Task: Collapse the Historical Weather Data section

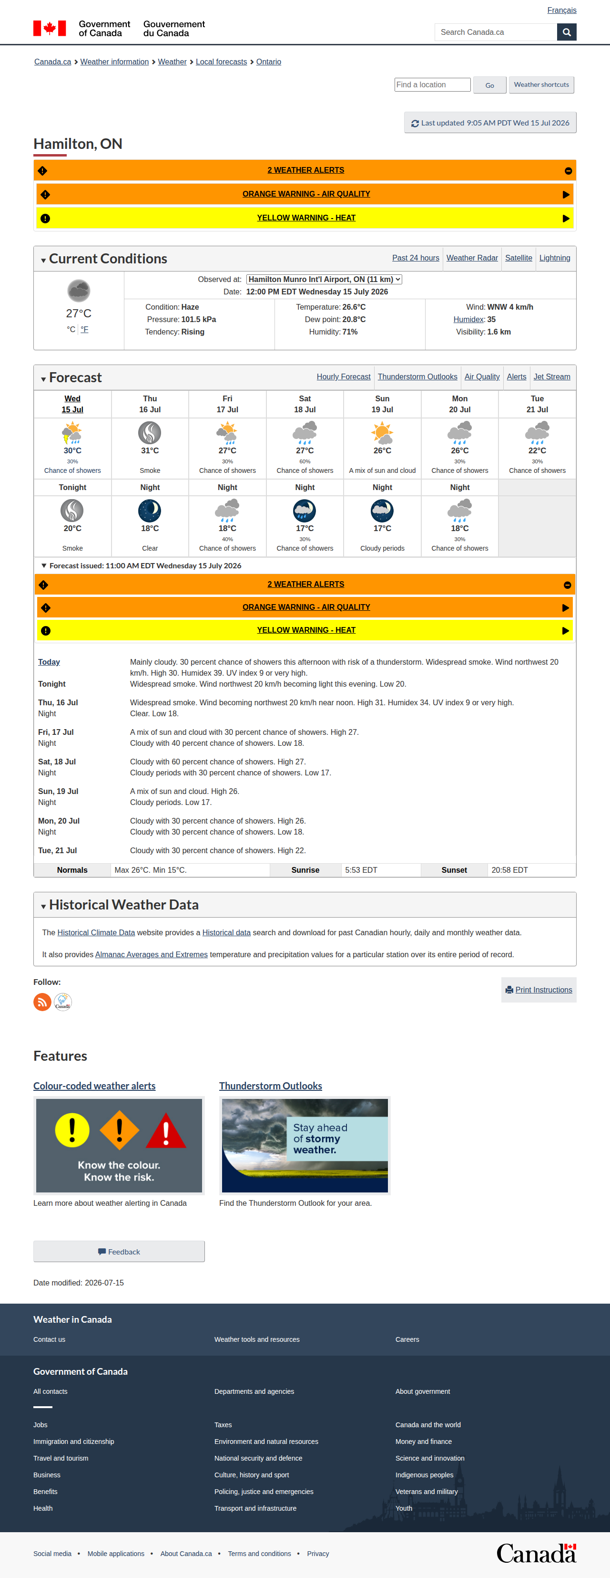Action: 43,907
